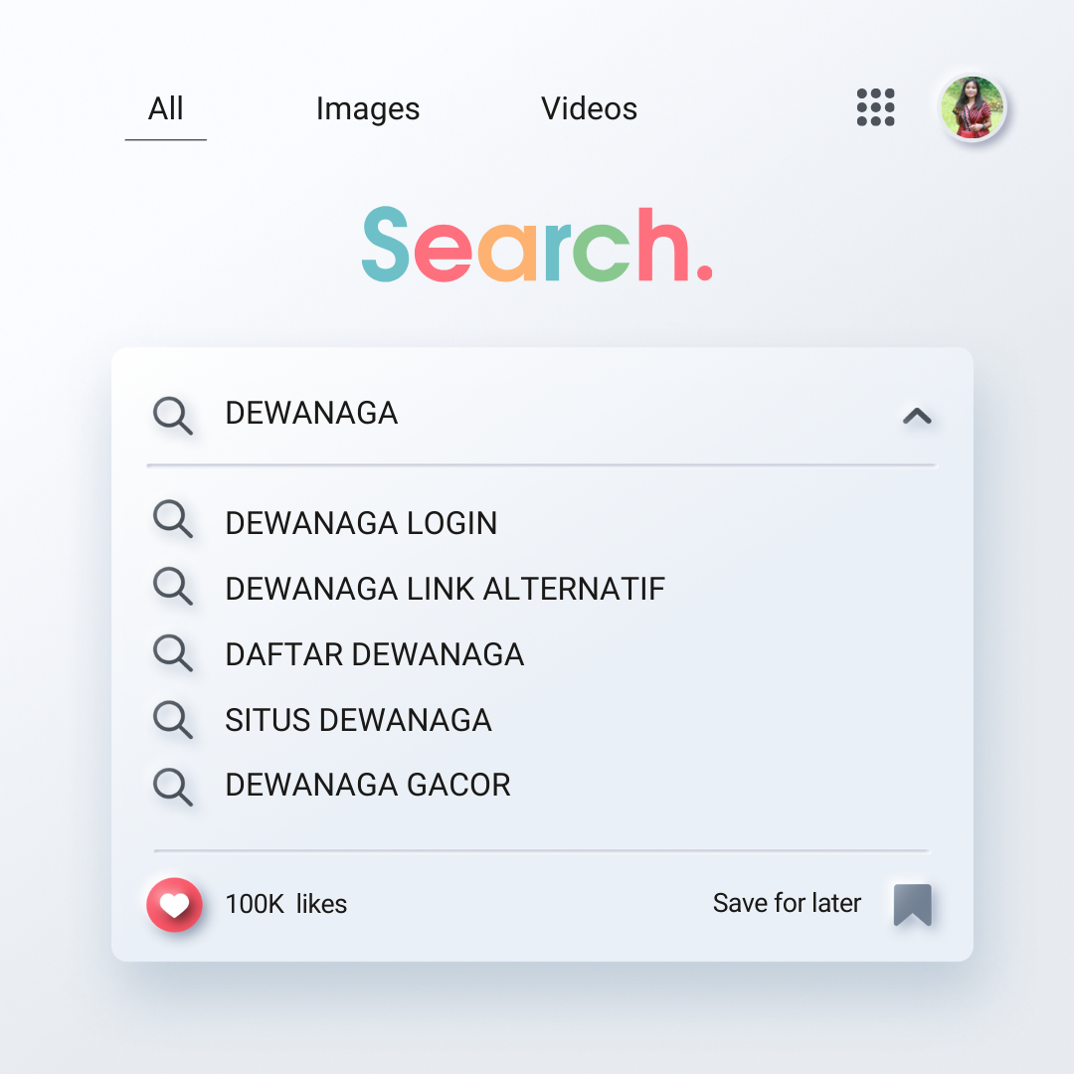Switch to the Images tab
1074x1074 pixels.
point(367,109)
